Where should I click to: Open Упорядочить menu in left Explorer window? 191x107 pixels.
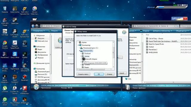pos(39,31)
